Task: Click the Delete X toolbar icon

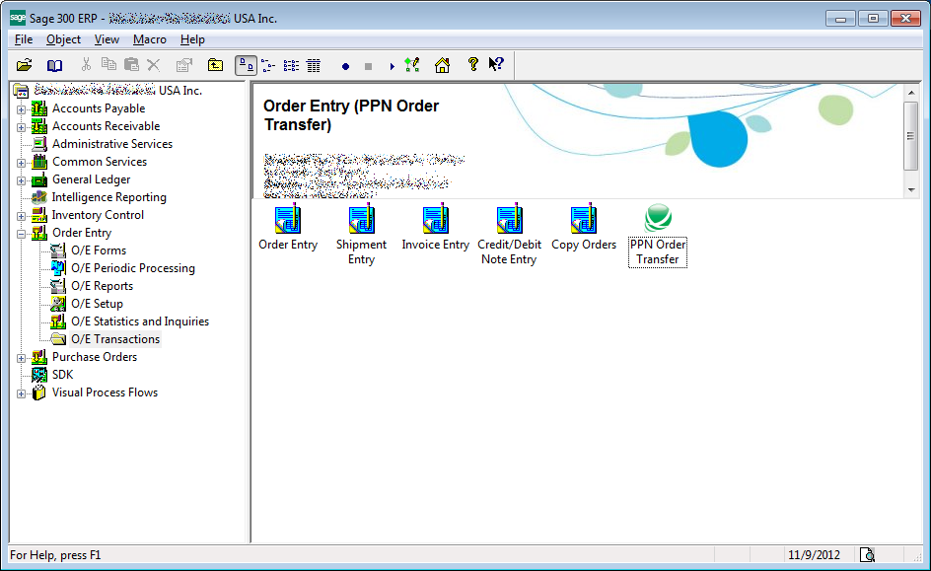Action: coord(154,65)
